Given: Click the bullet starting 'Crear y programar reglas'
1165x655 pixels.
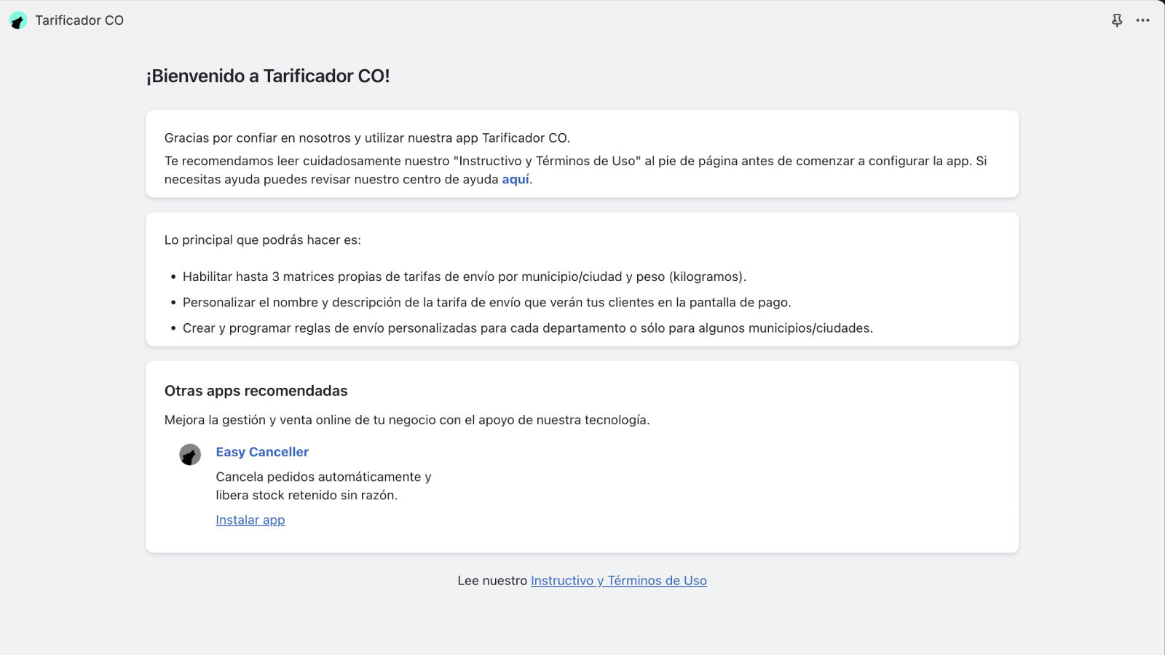Looking at the screenshot, I should [528, 328].
